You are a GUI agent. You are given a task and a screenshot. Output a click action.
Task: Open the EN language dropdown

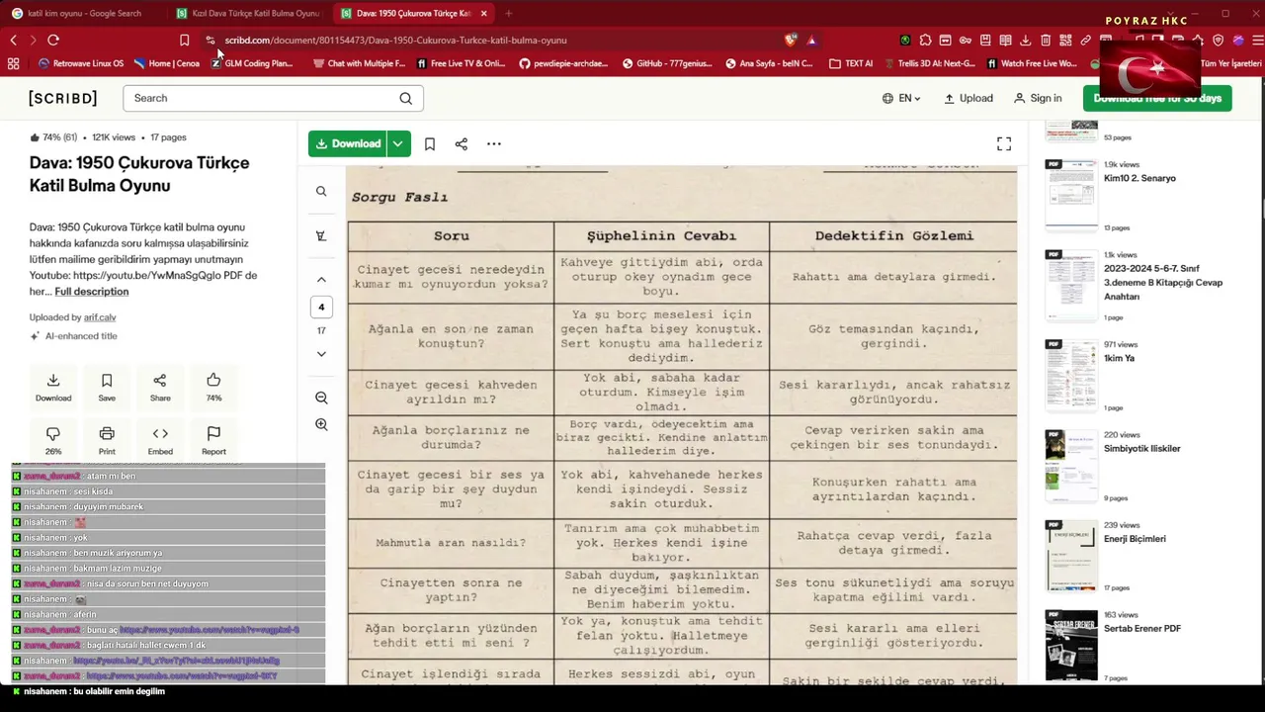pyautogui.click(x=901, y=98)
